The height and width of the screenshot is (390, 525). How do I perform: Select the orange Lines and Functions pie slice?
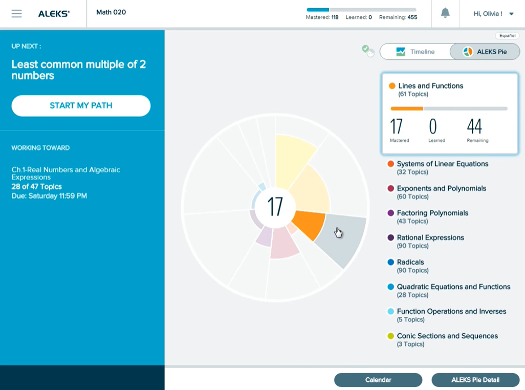(309, 224)
